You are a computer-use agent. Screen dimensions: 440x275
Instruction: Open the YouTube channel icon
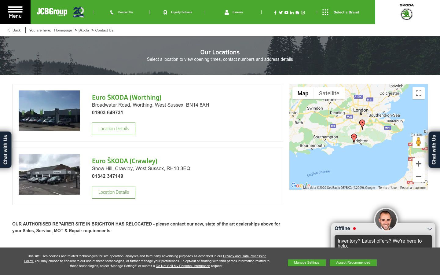pos(286,13)
